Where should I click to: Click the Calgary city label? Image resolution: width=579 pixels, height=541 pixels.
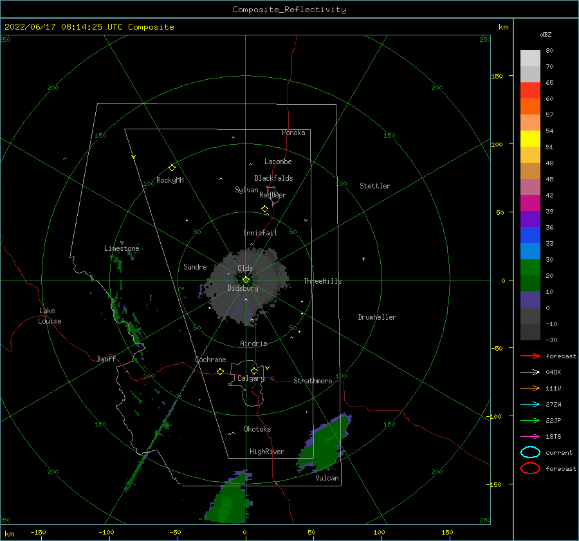[251, 378]
